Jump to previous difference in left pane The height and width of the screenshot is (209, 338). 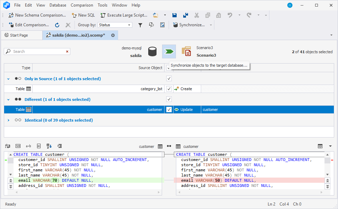[10, 180]
